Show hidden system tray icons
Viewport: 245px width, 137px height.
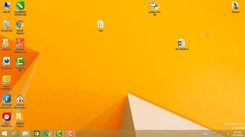[x=211, y=134]
